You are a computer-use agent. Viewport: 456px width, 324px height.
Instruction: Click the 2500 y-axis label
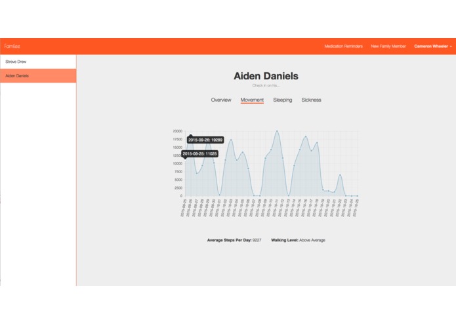coord(178,188)
